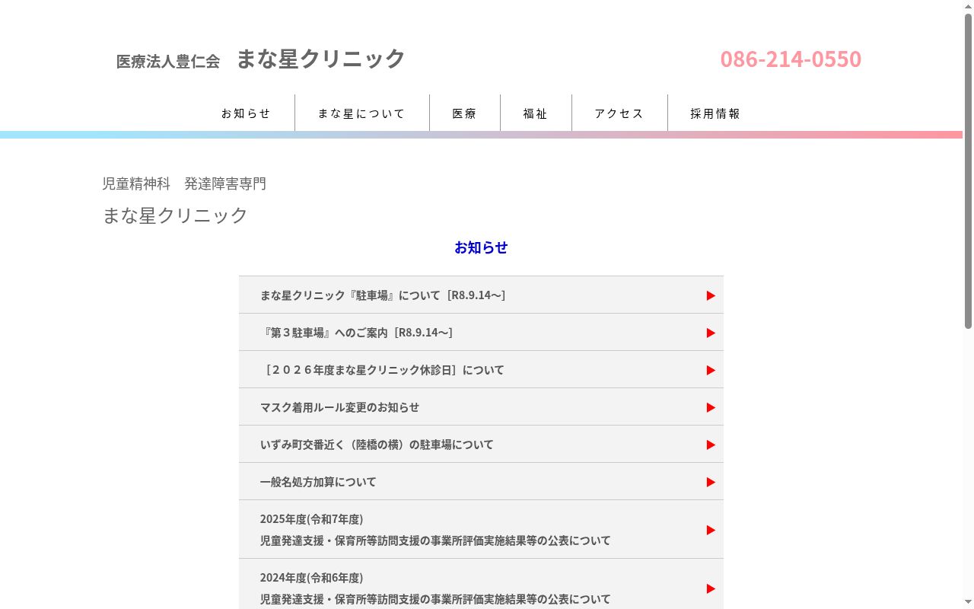The image size is (974, 609).
Task: Open notice まな星クリニック『駐車場』について
Action: tap(481, 295)
